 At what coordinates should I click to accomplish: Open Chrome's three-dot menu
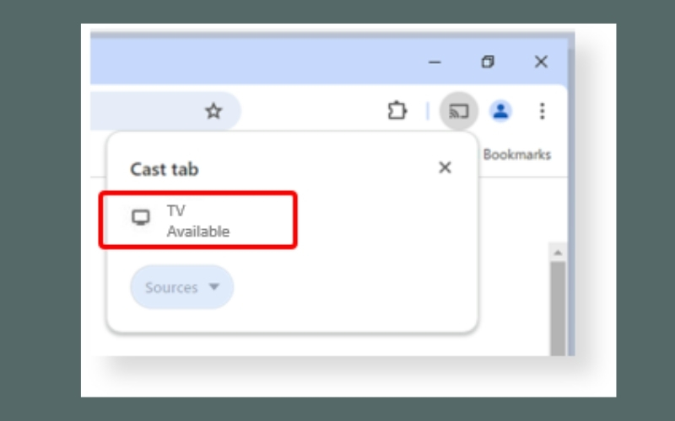(542, 111)
